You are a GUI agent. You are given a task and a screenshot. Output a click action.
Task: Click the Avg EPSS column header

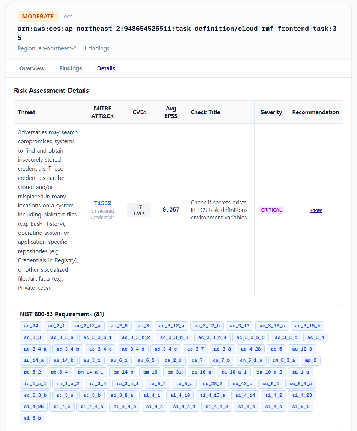[171, 112]
